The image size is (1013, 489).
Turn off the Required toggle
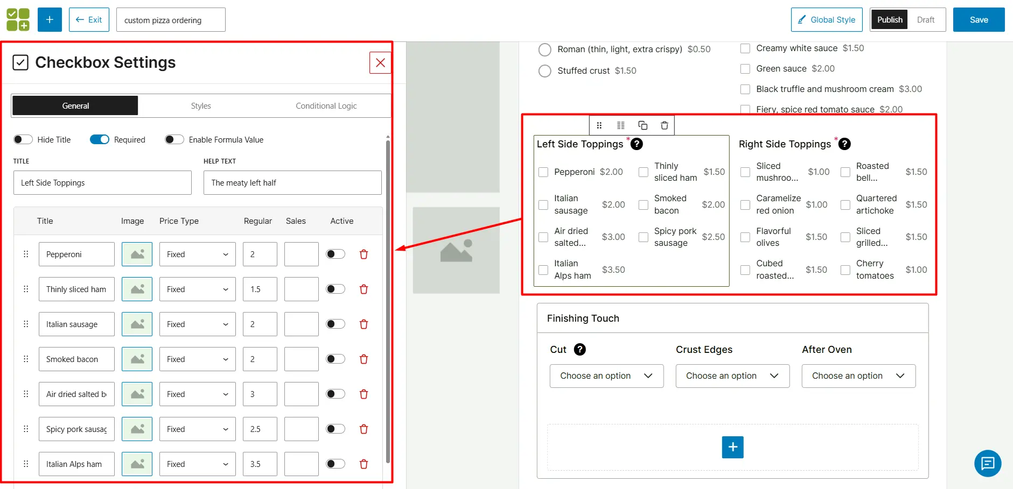pyautogui.click(x=100, y=139)
